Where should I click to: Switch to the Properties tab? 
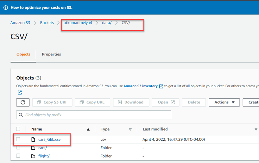pos(51,54)
